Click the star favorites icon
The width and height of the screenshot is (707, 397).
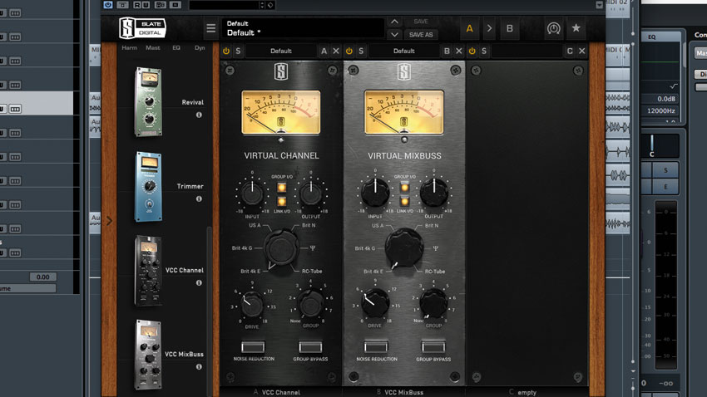[x=576, y=28]
